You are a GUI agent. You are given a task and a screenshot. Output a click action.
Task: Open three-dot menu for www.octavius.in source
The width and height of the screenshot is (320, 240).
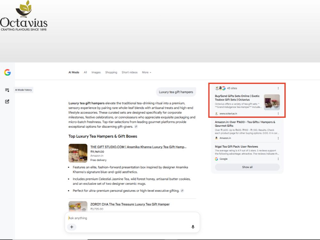pos(278,114)
